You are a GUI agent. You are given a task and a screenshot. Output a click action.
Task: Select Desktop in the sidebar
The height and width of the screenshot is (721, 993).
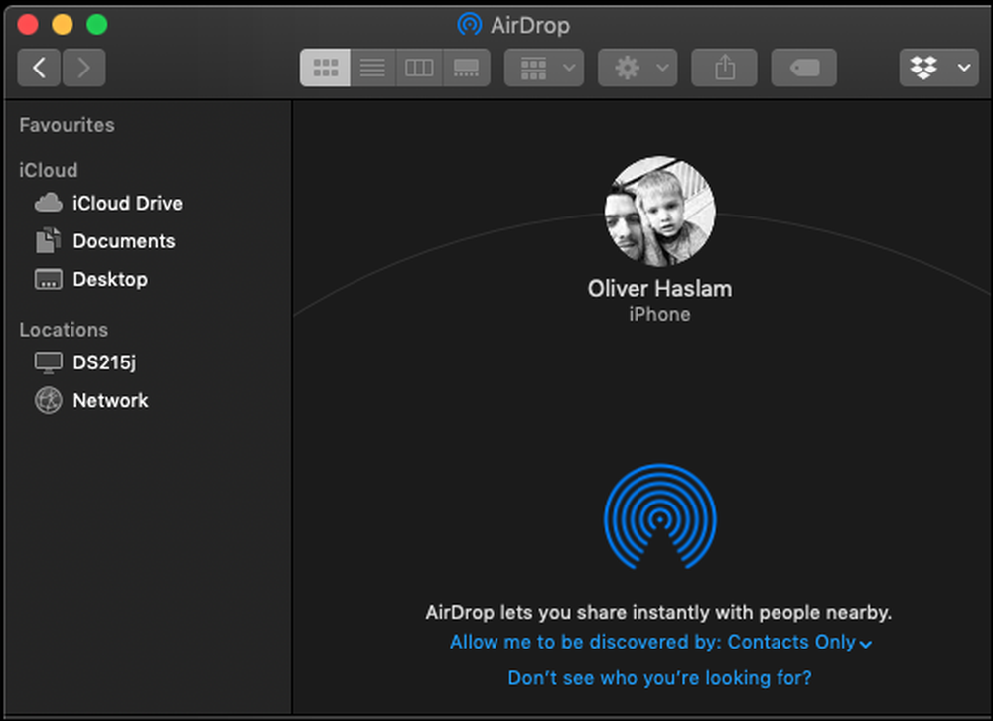pos(146,279)
